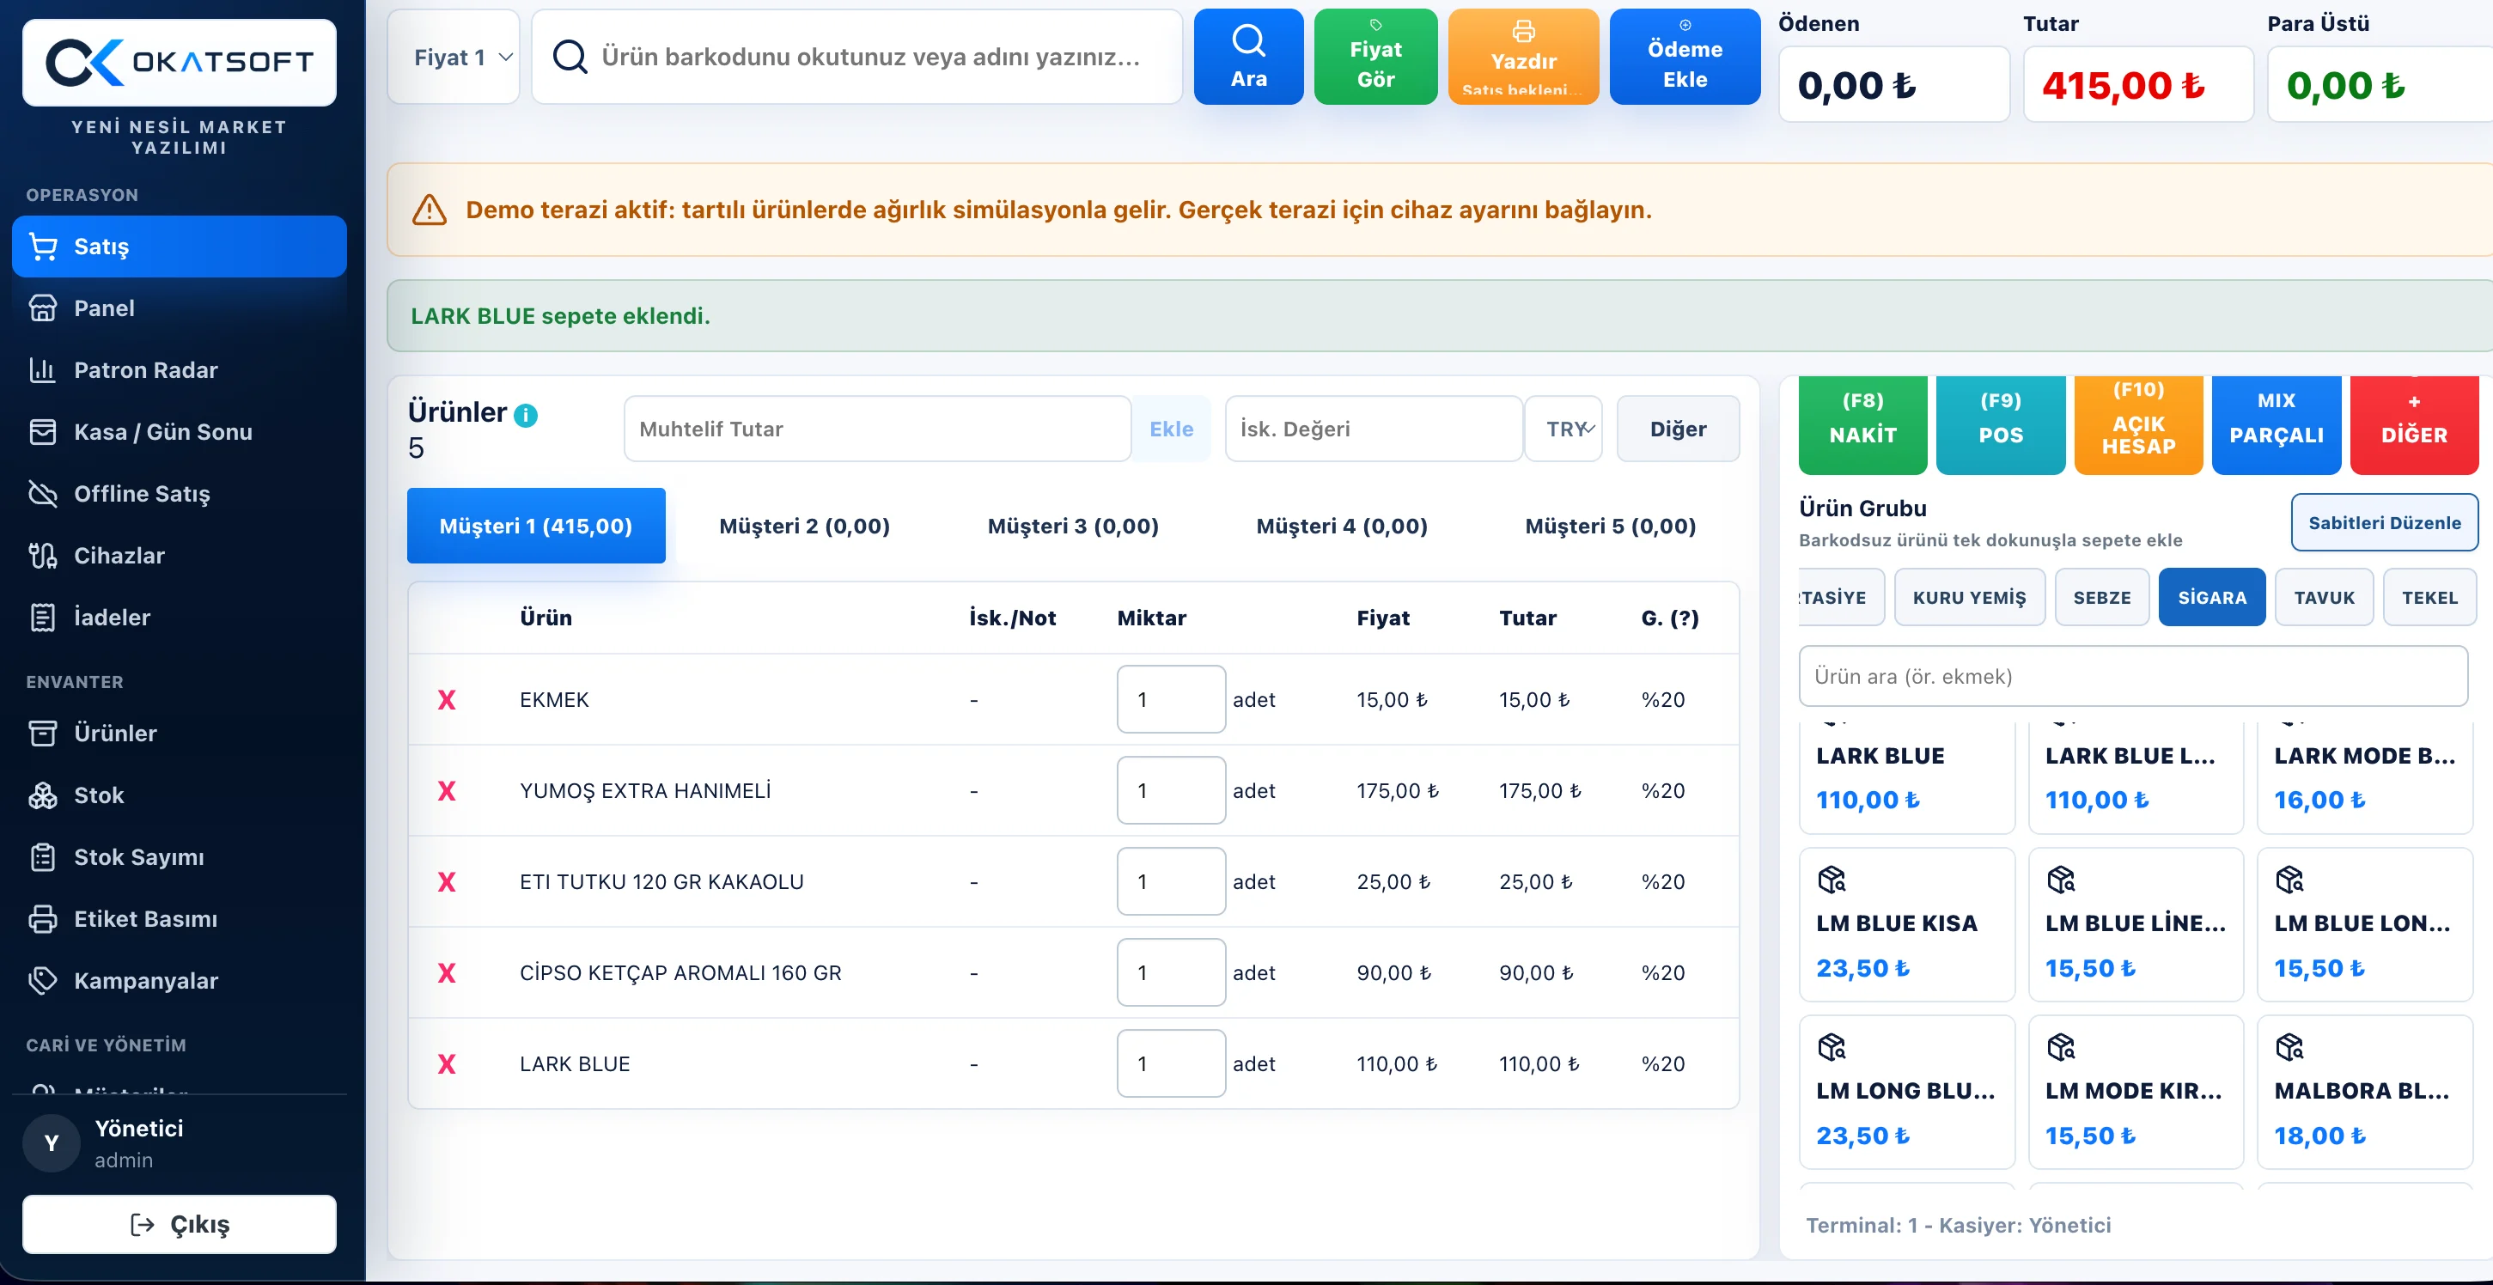The height and width of the screenshot is (1285, 2493).
Task: Click the Yazdır print button
Action: 1523,57
